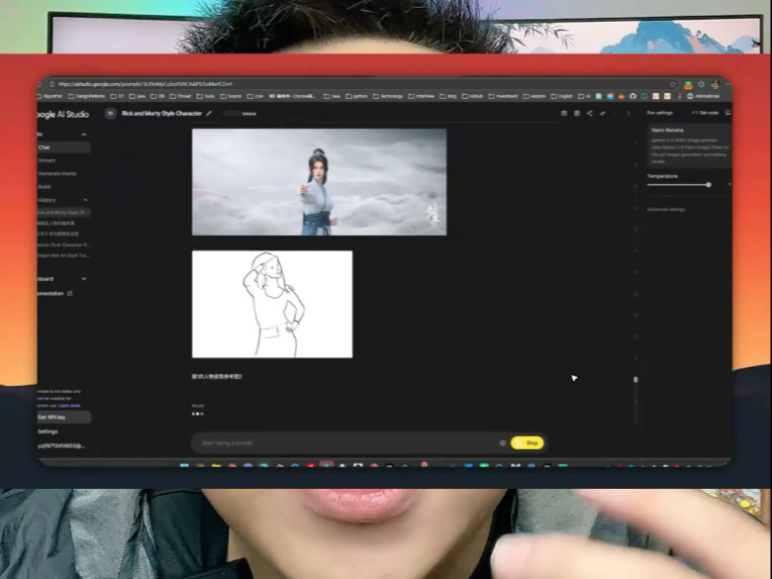Open the Github bookmark folder
The width and height of the screenshot is (772, 579).
(472, 96)
